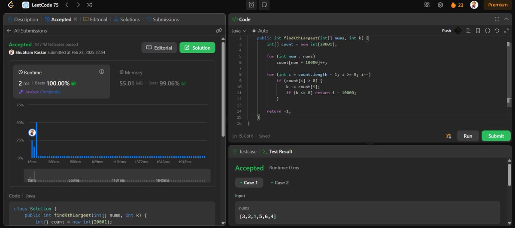
Task: Pick a random problem with shuffle icon
Action: coord(89,5)
